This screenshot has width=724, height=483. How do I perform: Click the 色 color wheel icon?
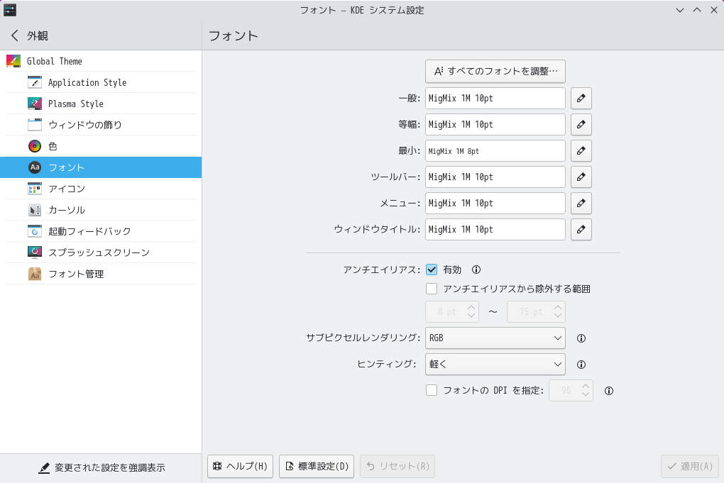pyautogui.click(x=35, y=146)
